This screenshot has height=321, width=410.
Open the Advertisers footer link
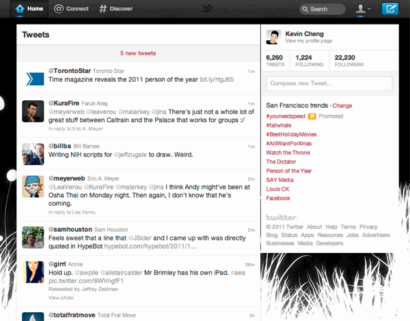coord(376,235)
